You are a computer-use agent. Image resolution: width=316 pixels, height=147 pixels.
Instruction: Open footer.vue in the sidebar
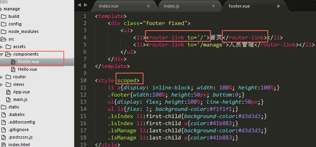pos(28,62)
